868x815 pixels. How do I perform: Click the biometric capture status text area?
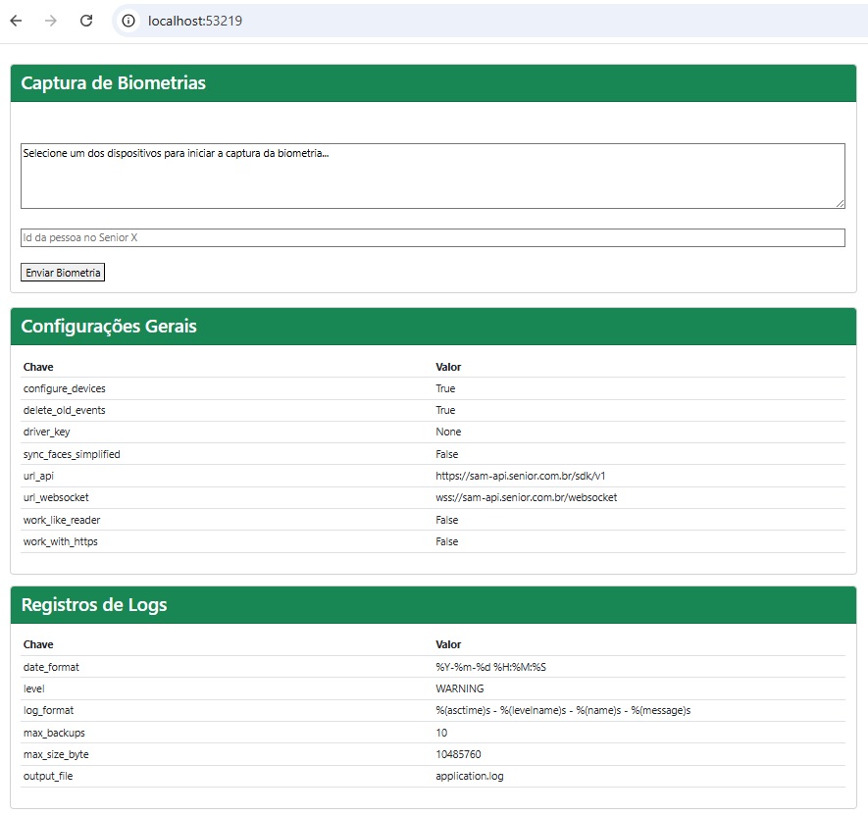pyautogui.click(x=433, y=177)
